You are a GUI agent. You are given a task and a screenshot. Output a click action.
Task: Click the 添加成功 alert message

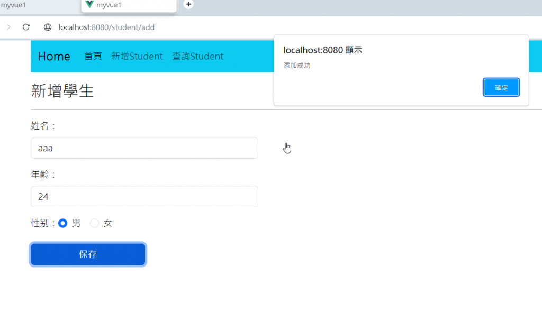coord(297,66)
